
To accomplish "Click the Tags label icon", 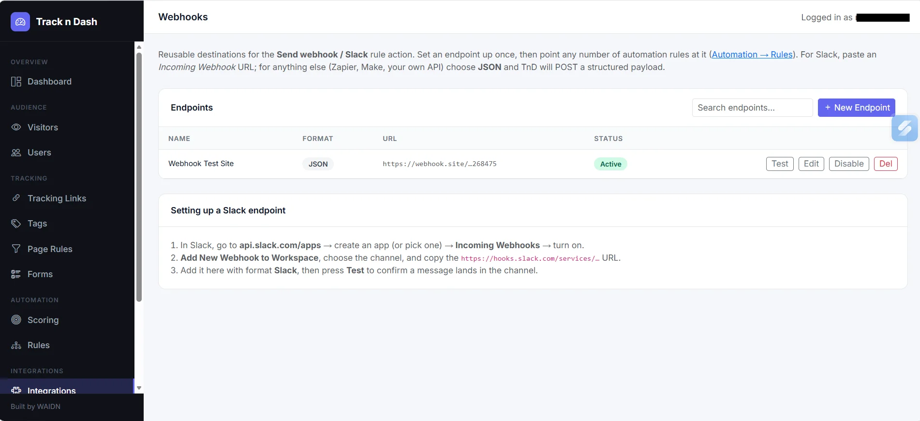I will click(x=16, y=224).
